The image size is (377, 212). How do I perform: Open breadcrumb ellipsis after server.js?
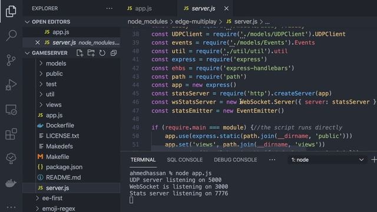click(x=267, y=22)
